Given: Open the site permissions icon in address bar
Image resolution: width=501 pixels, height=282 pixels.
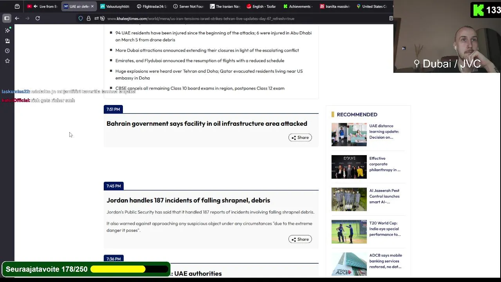Looking at the screenshot, I should pos(96,18).
